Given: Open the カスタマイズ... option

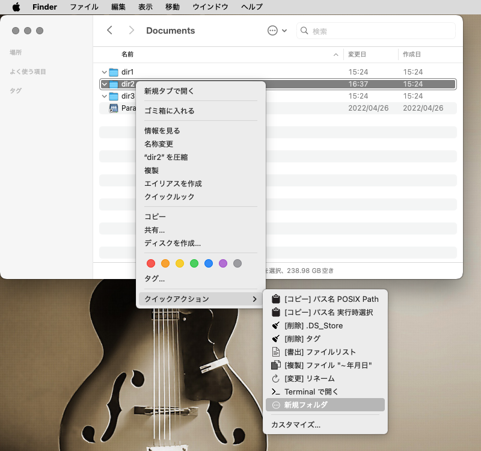Looking at the screenshot, I should tap(296, 425).
